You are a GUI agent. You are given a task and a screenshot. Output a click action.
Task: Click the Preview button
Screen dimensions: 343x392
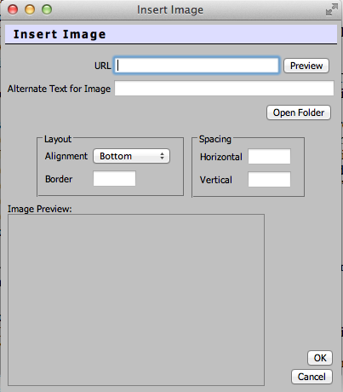pos(306,66)
